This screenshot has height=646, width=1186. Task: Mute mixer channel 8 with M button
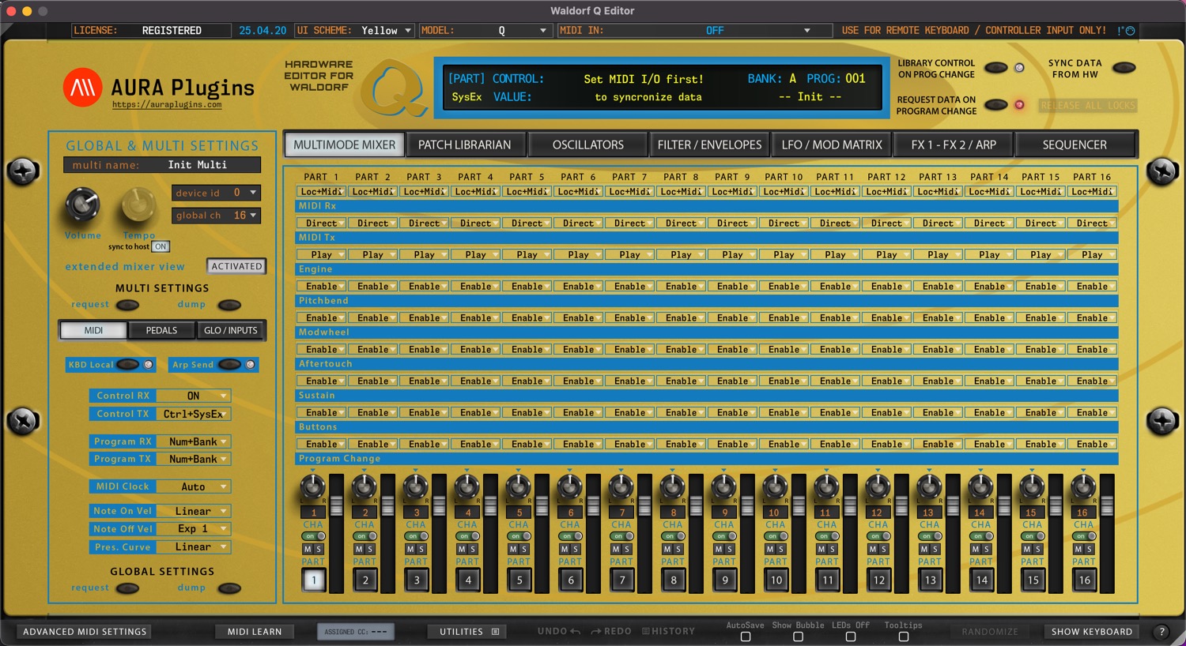[668, 549]
